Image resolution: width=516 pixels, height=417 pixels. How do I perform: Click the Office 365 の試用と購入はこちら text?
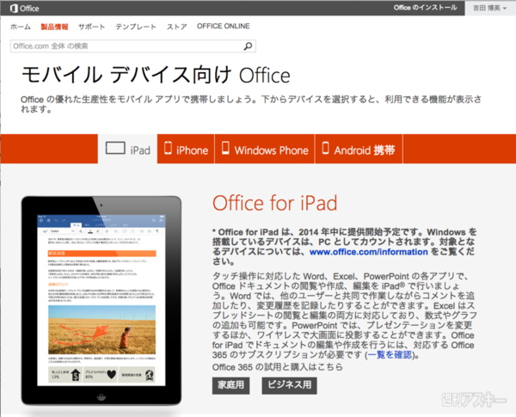[278, 367]
